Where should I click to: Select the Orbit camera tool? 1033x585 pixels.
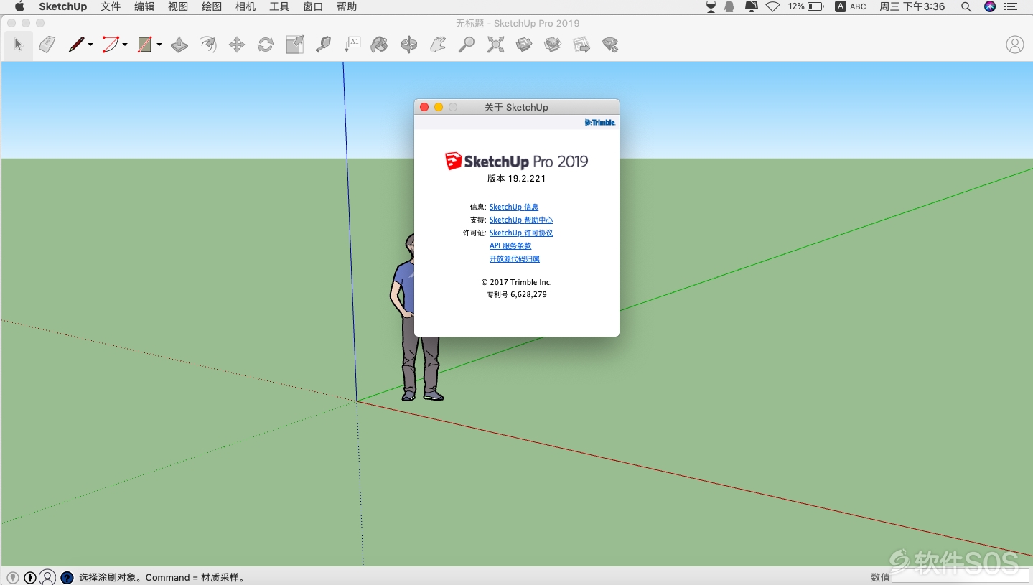(x=409, y=45)
